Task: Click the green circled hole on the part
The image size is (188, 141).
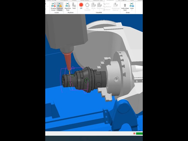Action: coord(87,80)
